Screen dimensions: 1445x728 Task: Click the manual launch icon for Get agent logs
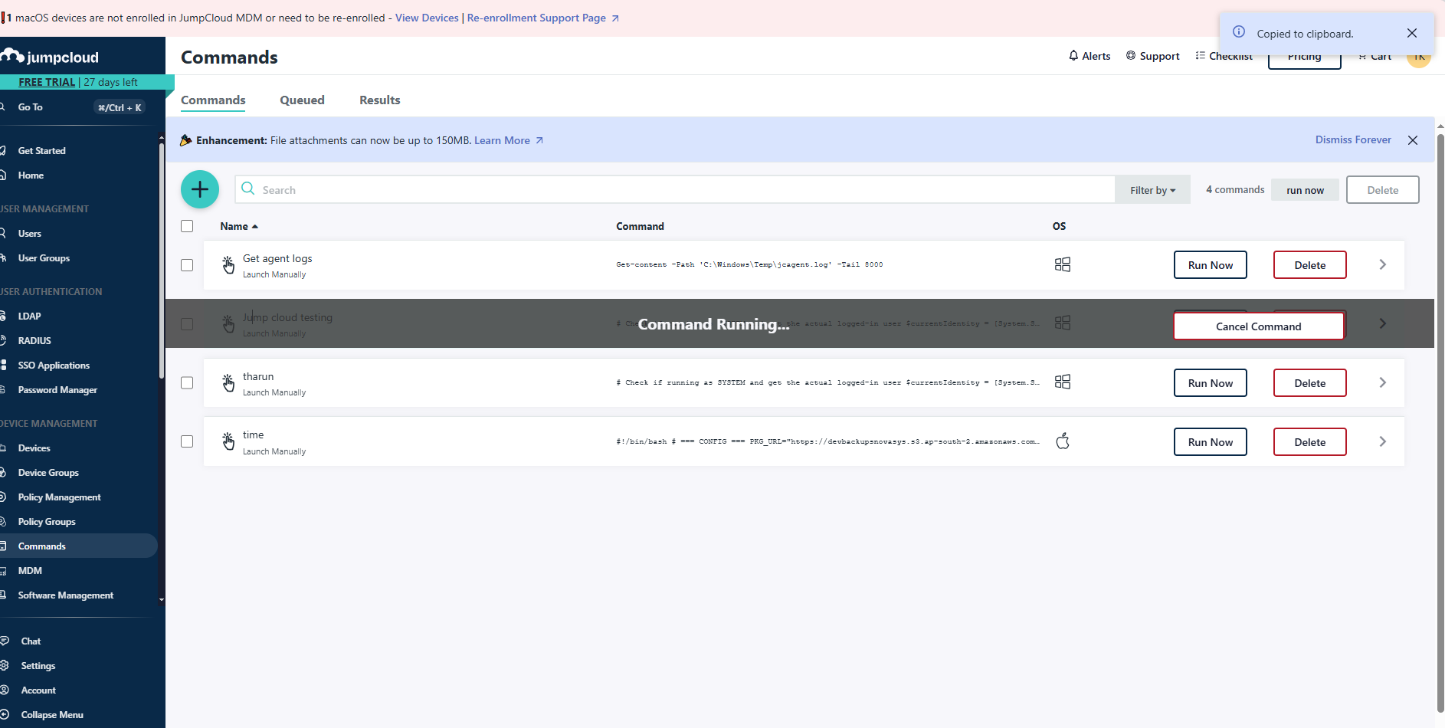228,265
